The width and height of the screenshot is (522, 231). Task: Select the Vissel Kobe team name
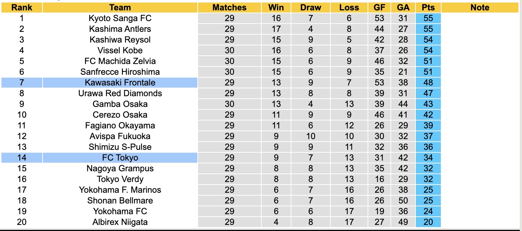(120, 50)
